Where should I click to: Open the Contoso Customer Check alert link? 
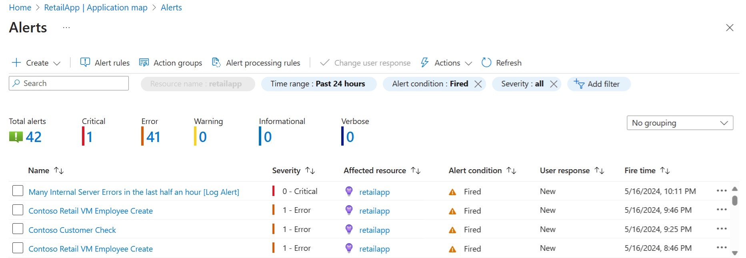tap(72, 230)
